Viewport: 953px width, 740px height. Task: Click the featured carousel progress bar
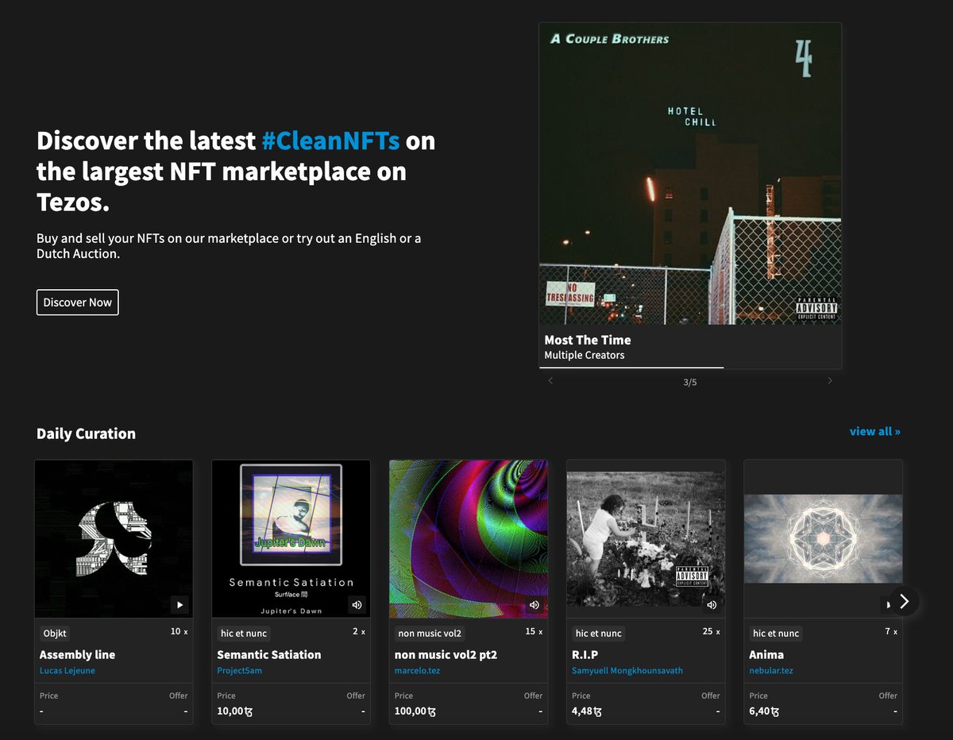click(x=690, y=368)
